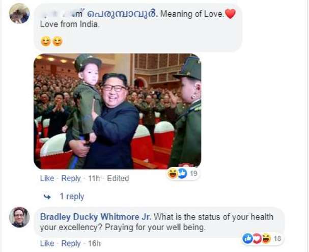
Task: Expand the 1 reply thread
Action: [x=72, y=197]
